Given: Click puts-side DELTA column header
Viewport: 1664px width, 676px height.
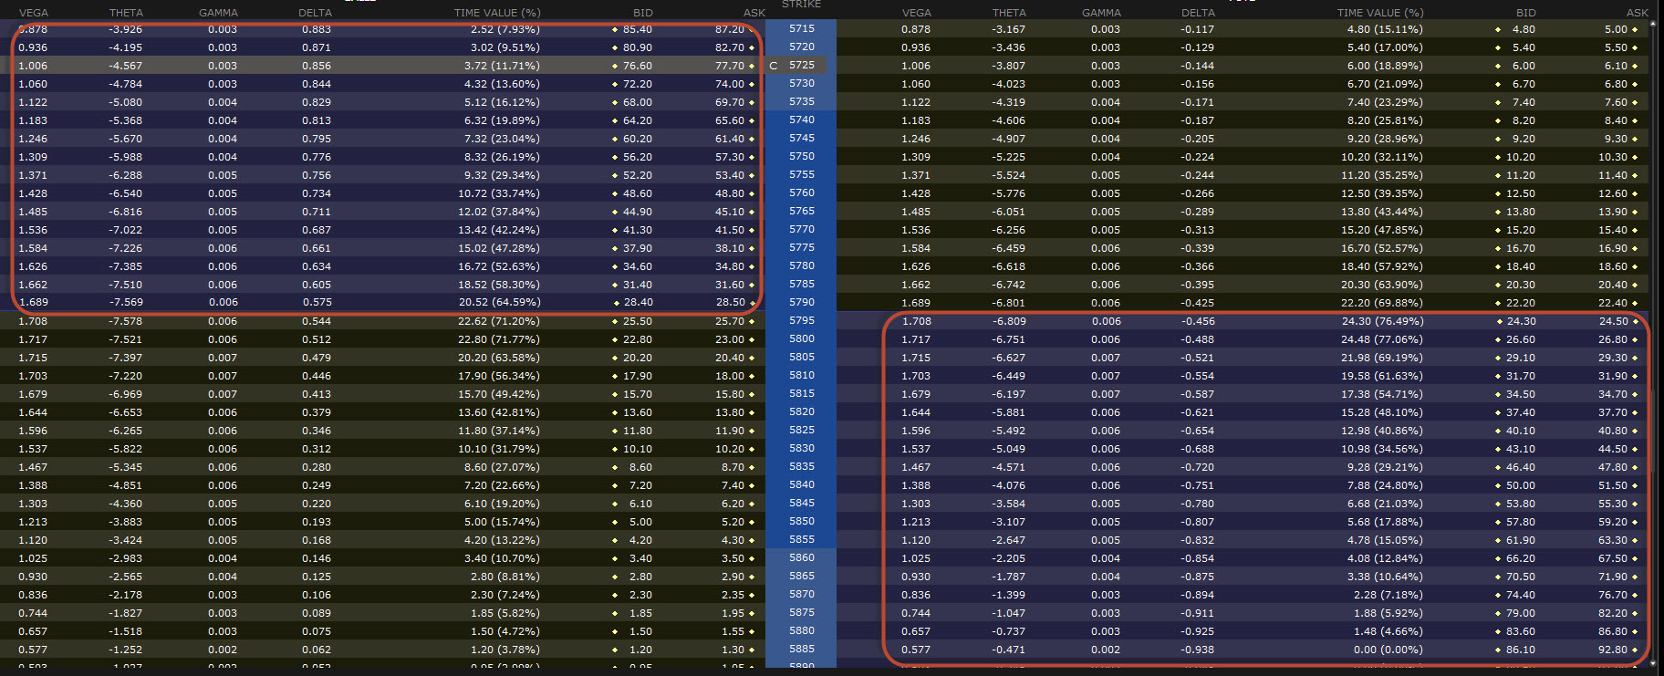Looking at the screenshot, I should point(1198,13).
